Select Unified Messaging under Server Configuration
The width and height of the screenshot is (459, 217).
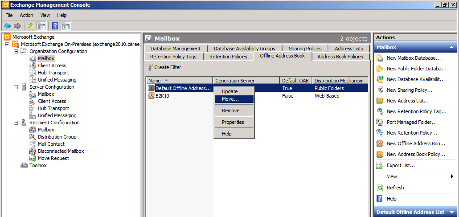point(57,116)
